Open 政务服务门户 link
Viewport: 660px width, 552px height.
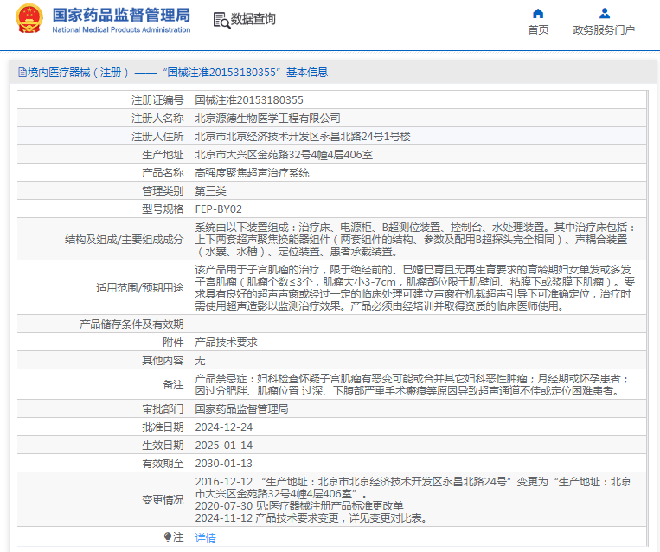604,30
